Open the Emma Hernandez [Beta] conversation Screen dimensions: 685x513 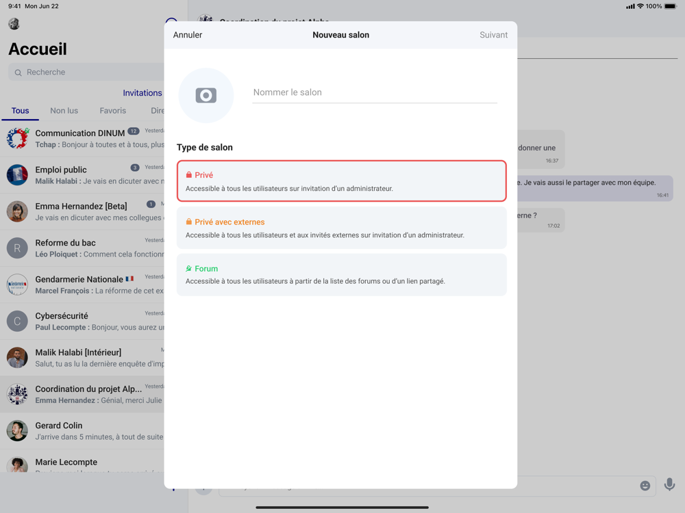[x=82, y=211]
